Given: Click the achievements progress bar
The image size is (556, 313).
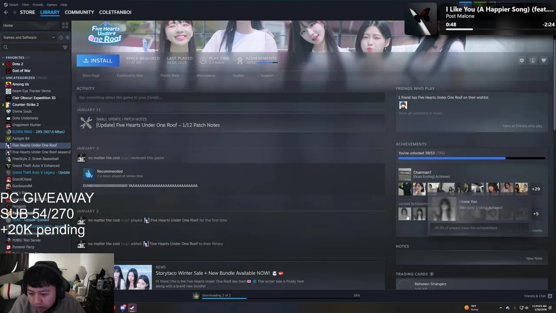Looking at the screenshot, I should (471, 158).
